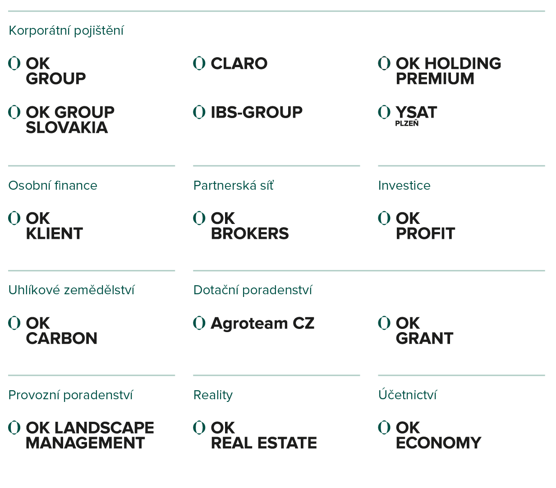Click the emblem beside Agroteam CZ
The width and height of the screenshot is (556, 488).
pos(199,323)
